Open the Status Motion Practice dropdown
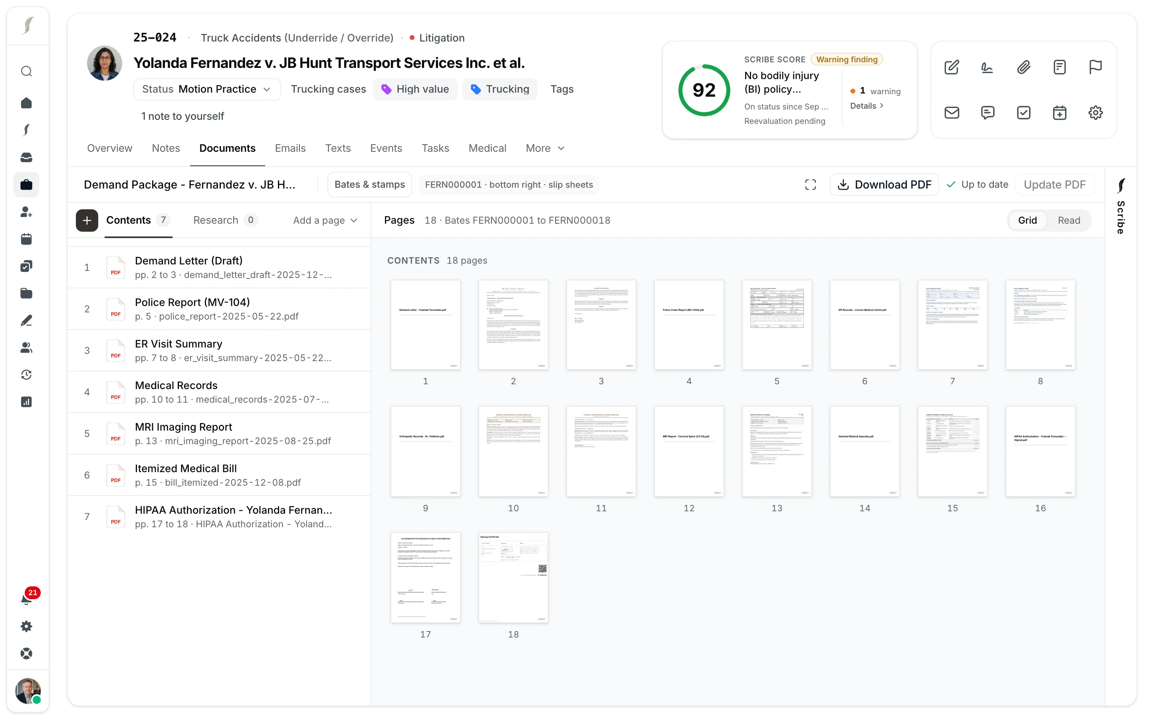Viewport: 1150px width, 719px height. point(207,89)
